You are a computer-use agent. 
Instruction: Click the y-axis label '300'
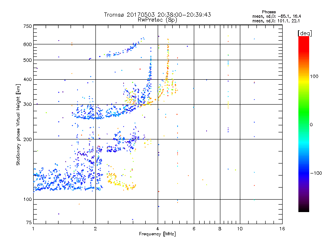(27, 104)
